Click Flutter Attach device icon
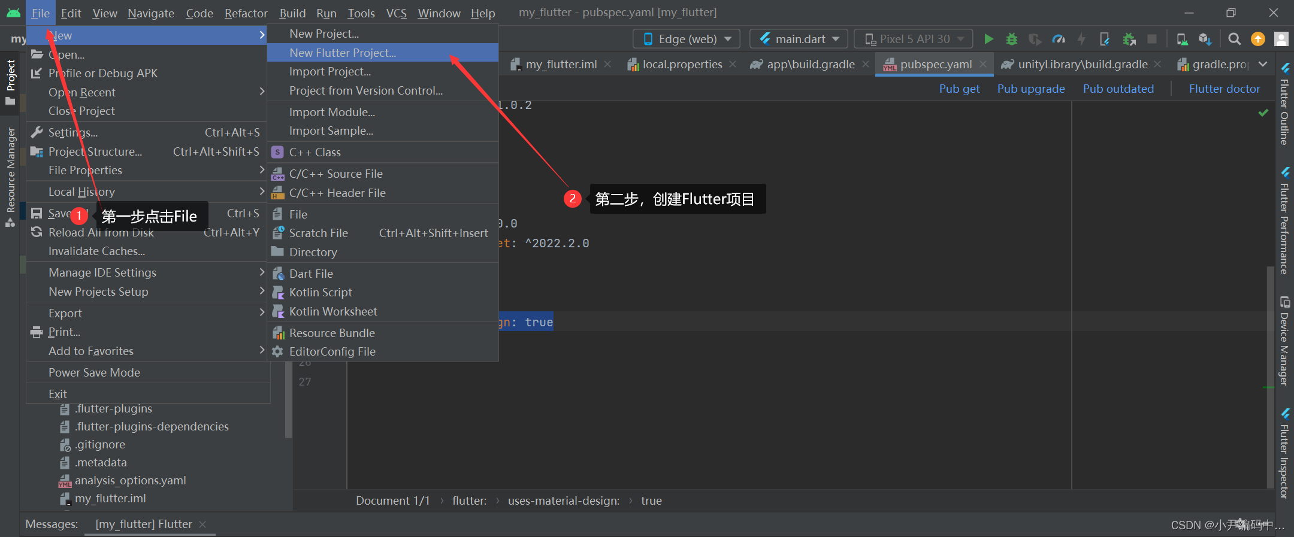1294x537 pixels. pos(1105,39)
